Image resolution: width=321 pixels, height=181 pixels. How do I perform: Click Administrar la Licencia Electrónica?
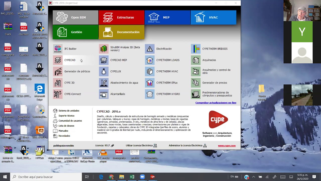[188, 146]
